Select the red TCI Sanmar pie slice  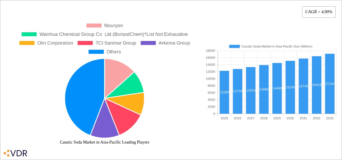point(124,118)
